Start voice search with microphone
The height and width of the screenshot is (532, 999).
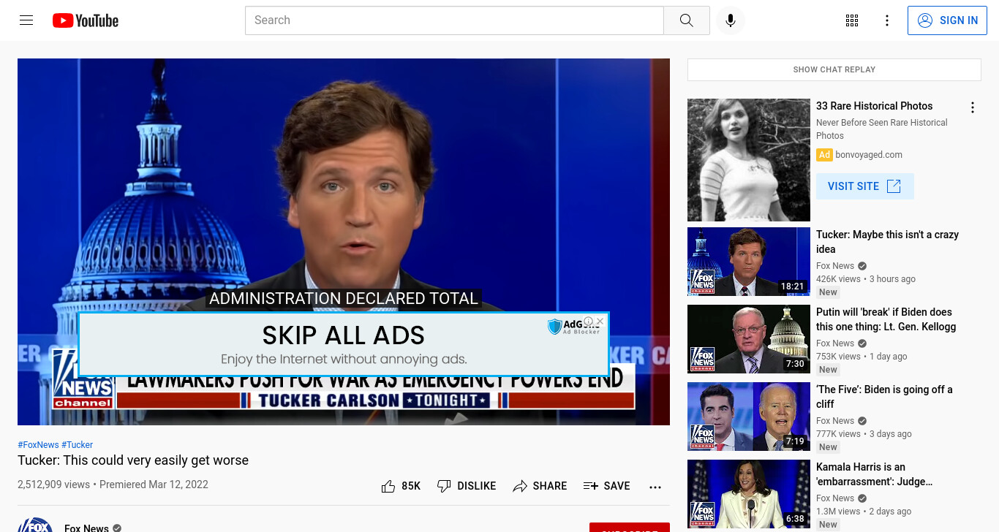(x=730, y=20)
